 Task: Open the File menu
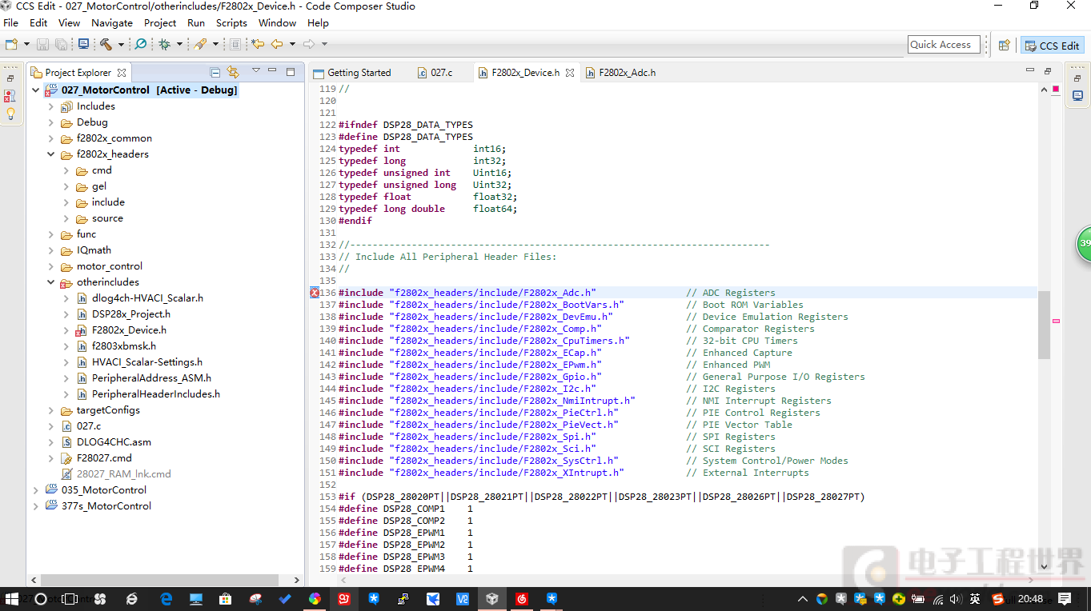[10, 23]
